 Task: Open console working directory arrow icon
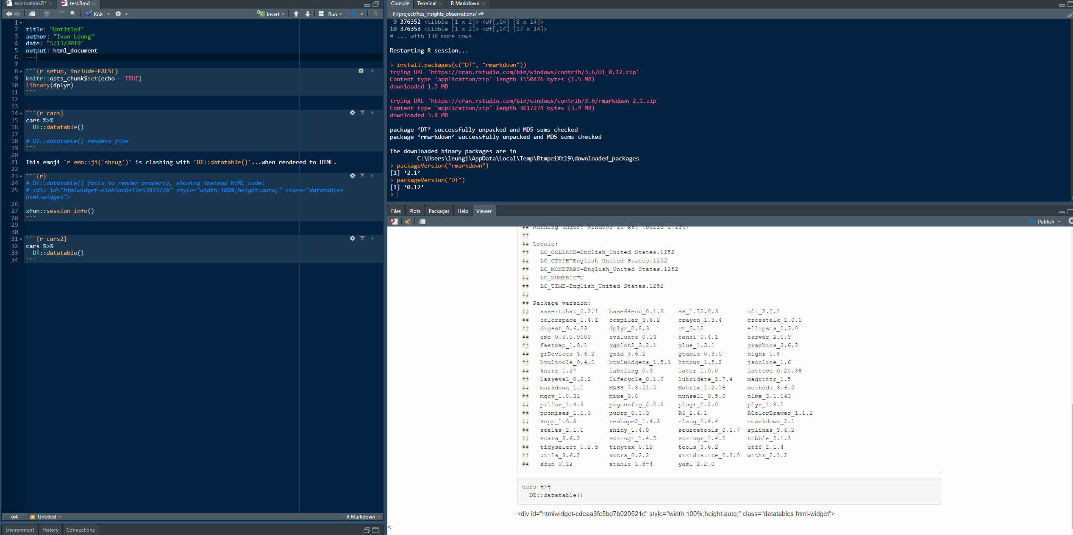[481, 14]
